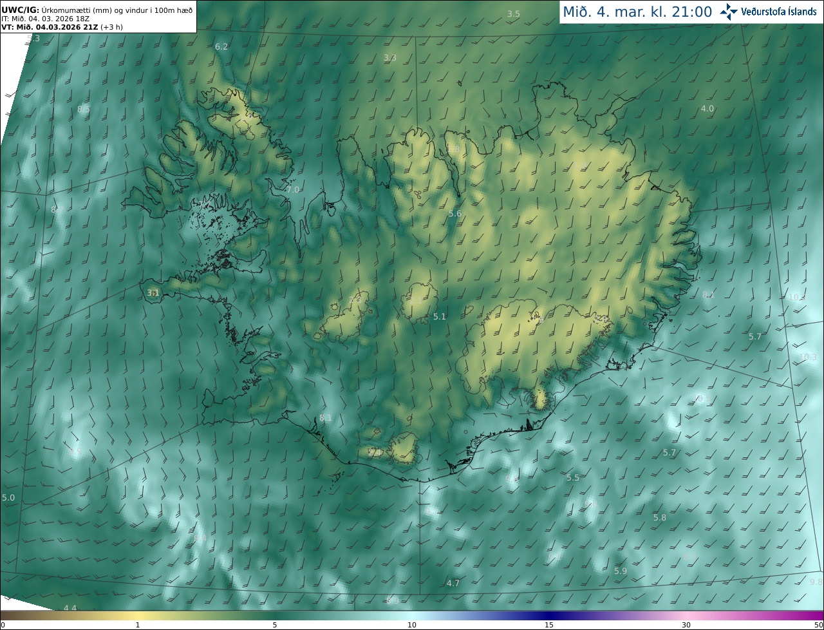
Task: Click the map value '5.1' in central highlands
Action: [440, 316]
